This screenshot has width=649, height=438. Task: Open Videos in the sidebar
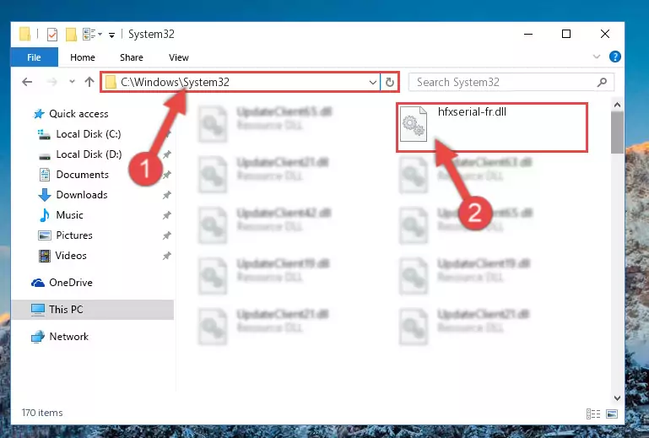pos(62,256)
